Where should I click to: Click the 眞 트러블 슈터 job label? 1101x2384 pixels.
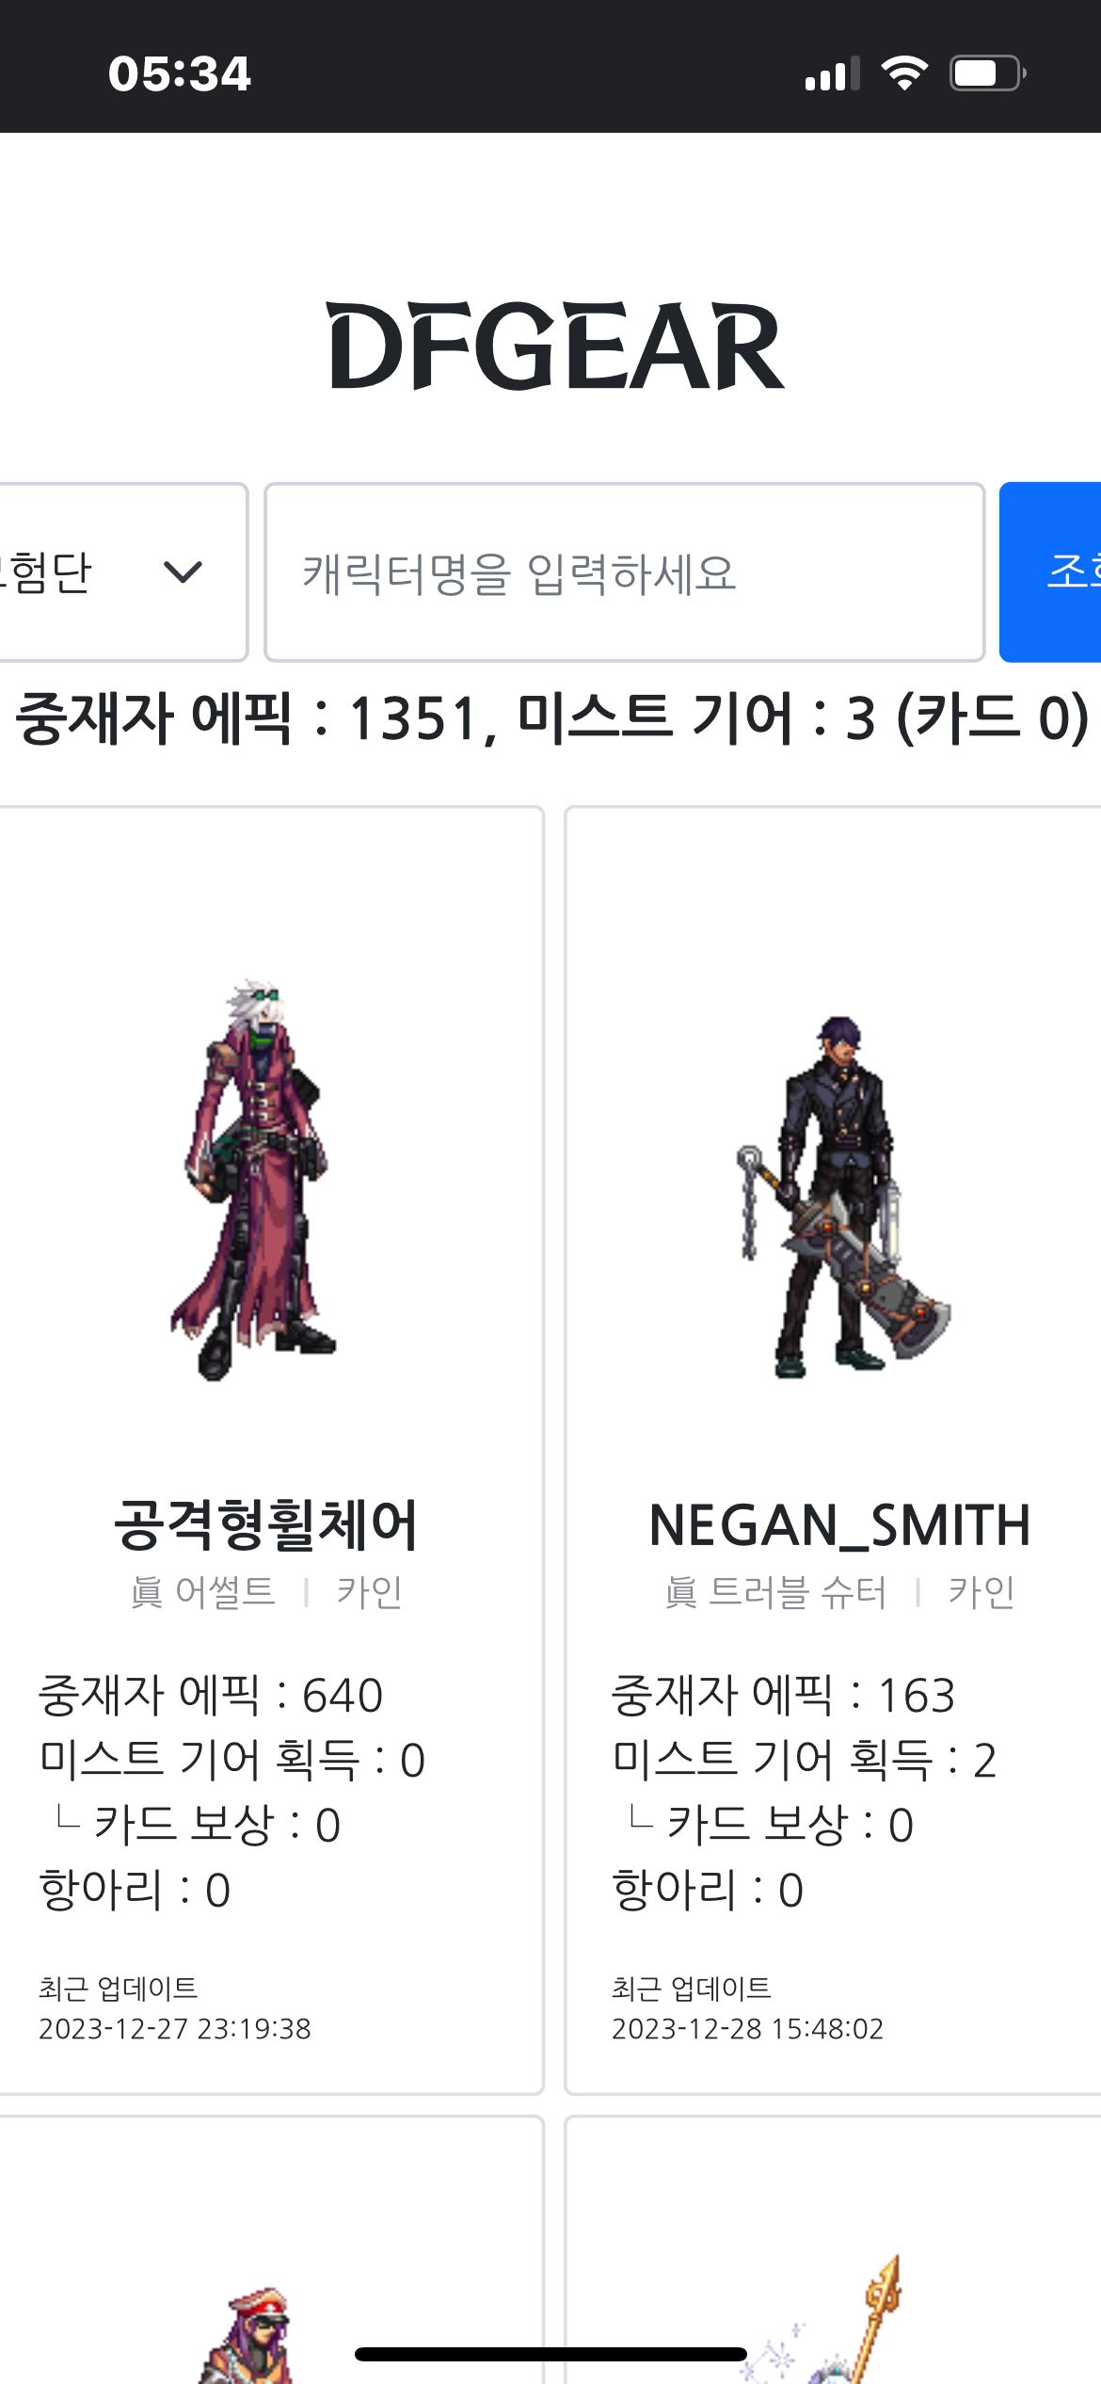(x=775, y=1592)
